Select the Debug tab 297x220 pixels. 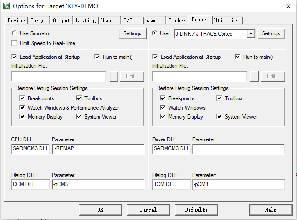(x=200, y=20)
